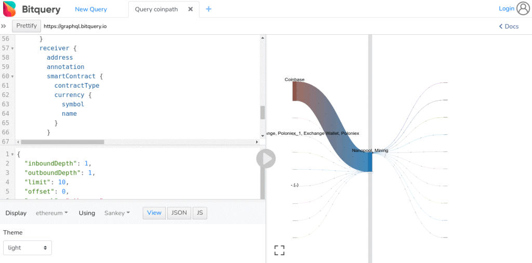This screenshot has height=263, width=532.
Task: Click the editor scroll left arrow
Action: pos(18,142)
